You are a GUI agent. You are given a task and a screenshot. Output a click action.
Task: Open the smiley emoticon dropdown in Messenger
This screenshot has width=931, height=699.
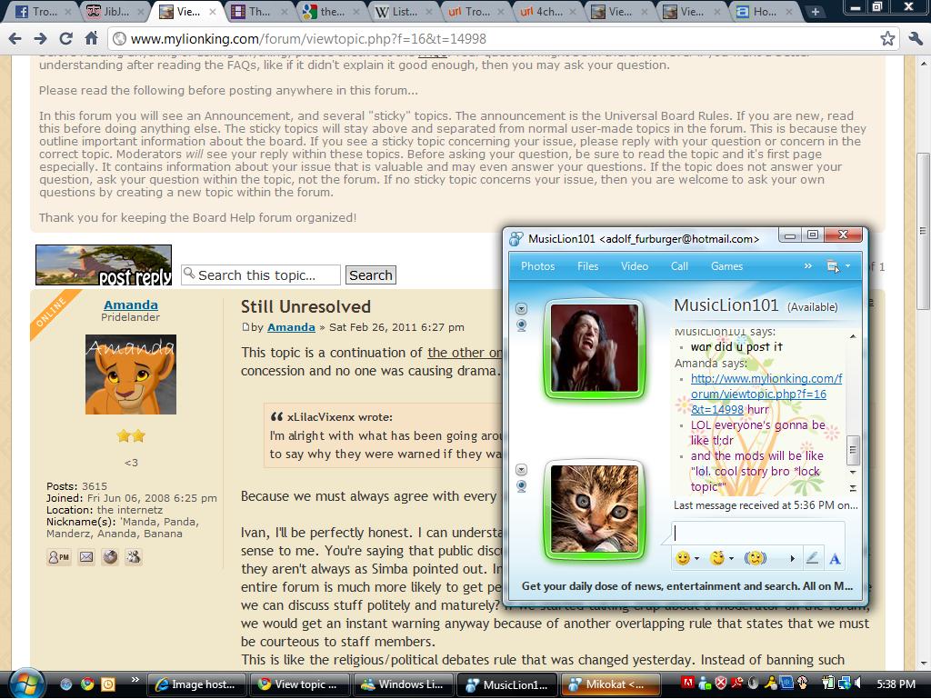coord(687,559)
